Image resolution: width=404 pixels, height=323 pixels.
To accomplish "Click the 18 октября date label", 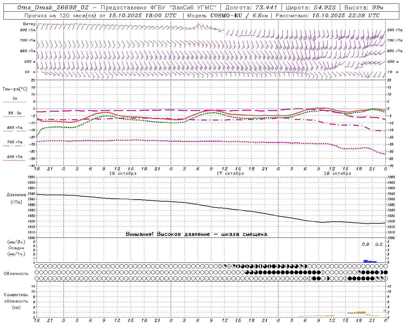I will (337, 173).
